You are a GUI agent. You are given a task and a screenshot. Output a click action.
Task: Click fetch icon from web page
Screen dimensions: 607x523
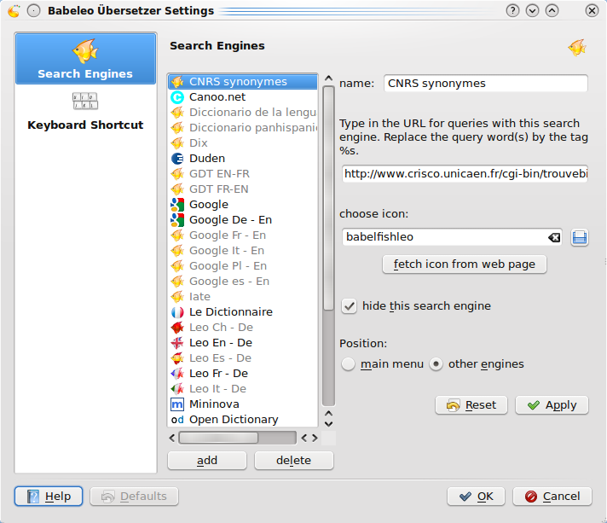[464, 264]
